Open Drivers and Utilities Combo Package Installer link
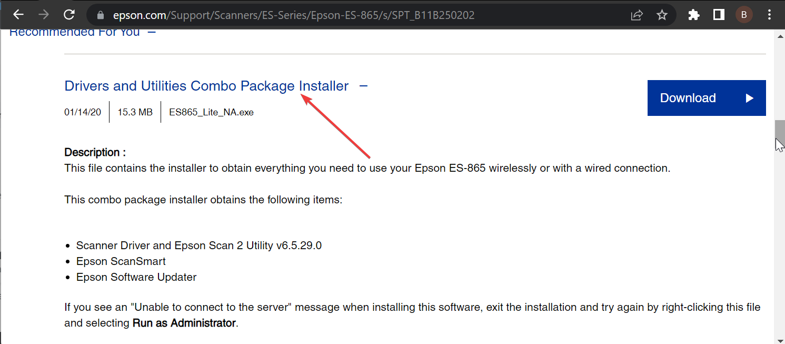785x344 pixels. (x=206, y=86)
